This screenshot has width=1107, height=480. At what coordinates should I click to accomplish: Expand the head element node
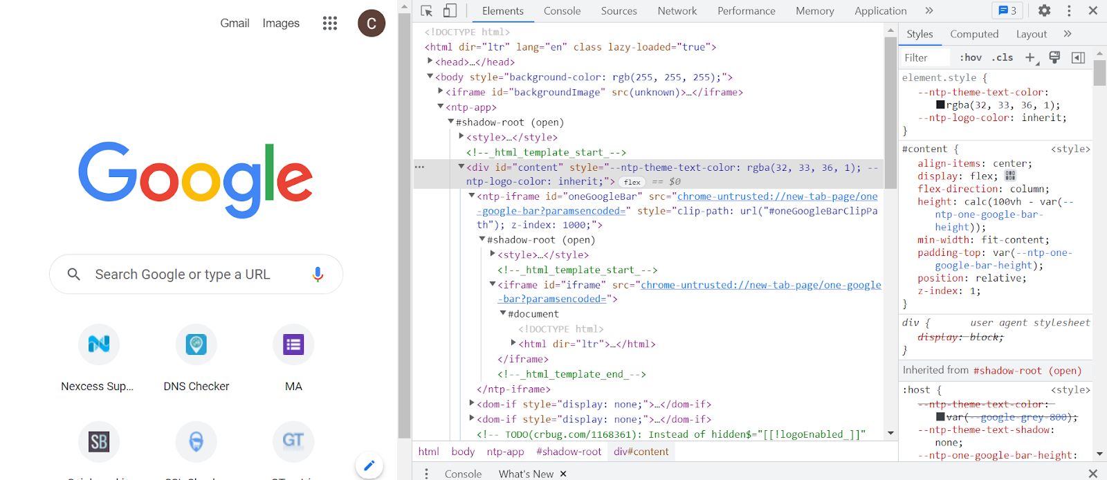pyautogui.click(x=430, y=62)
